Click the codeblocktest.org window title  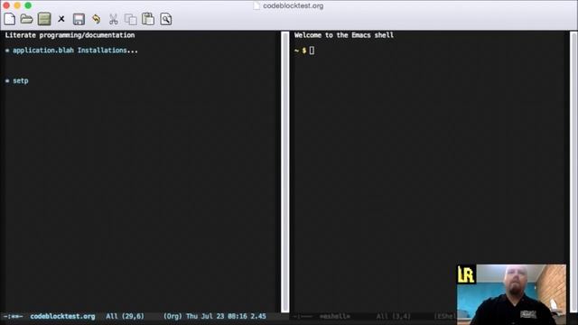pyautogui.click(x=293, y=6)
